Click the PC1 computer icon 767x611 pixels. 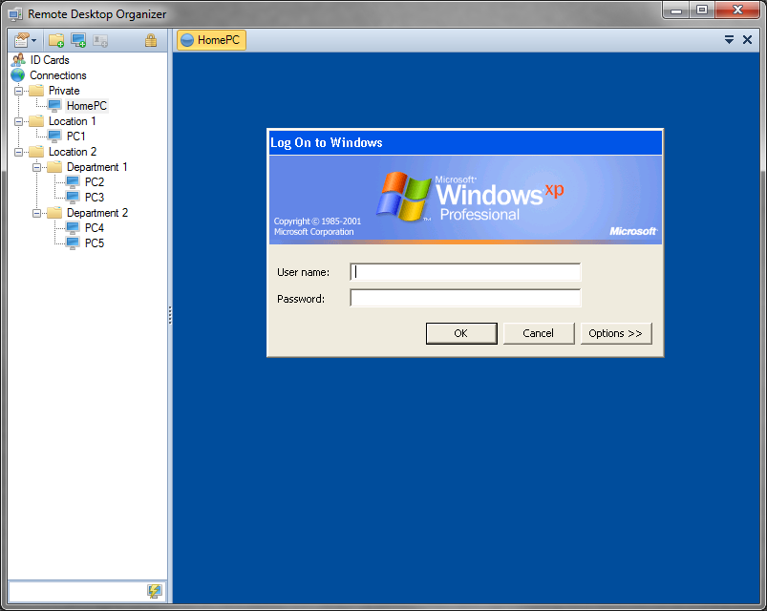coord(54,137)
